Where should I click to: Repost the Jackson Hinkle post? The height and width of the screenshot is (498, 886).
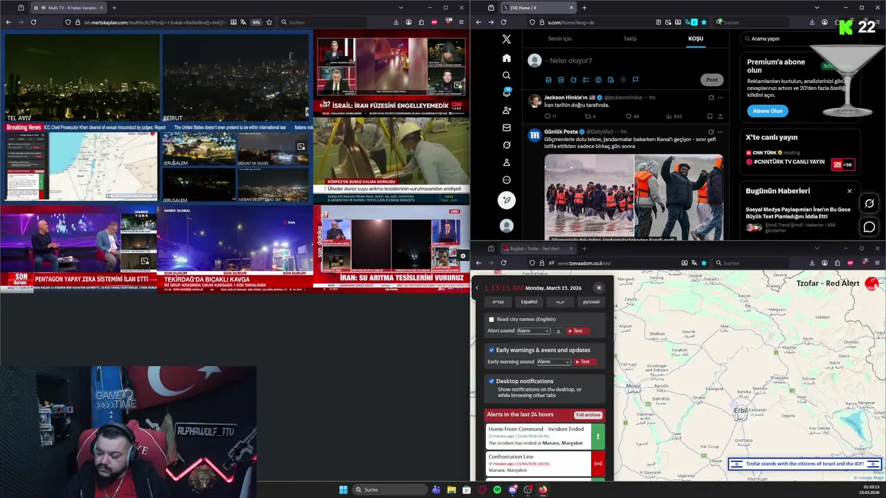588,116
